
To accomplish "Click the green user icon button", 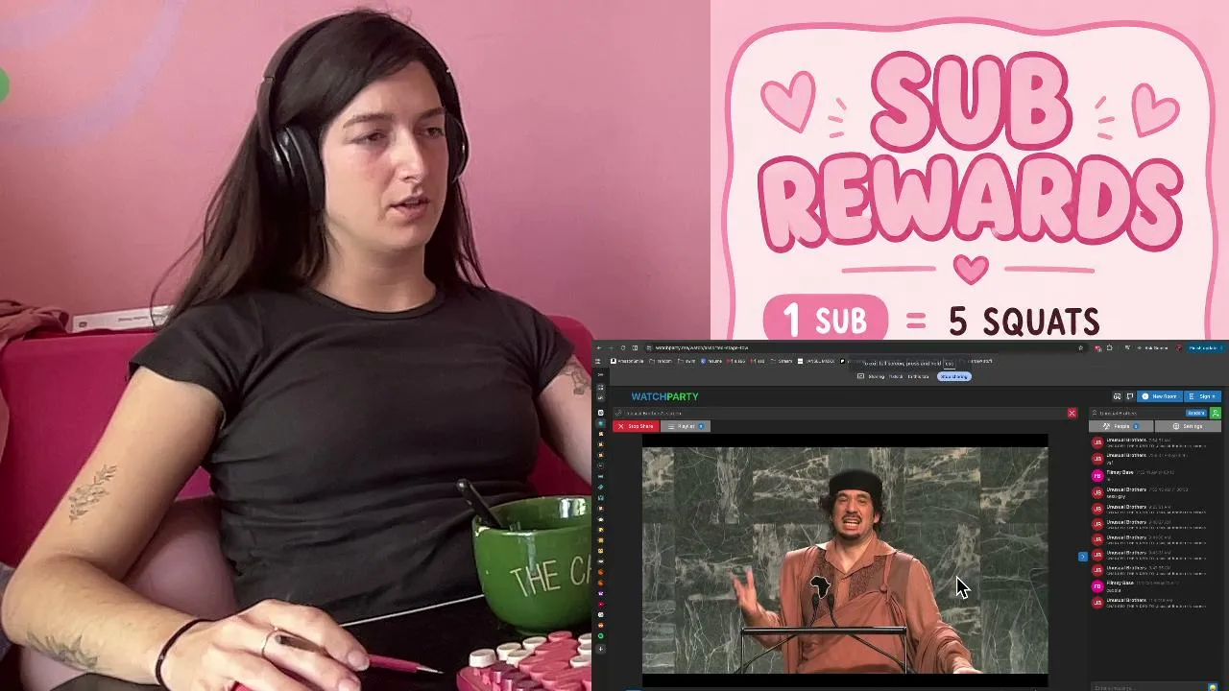I will coord(1215,413).
